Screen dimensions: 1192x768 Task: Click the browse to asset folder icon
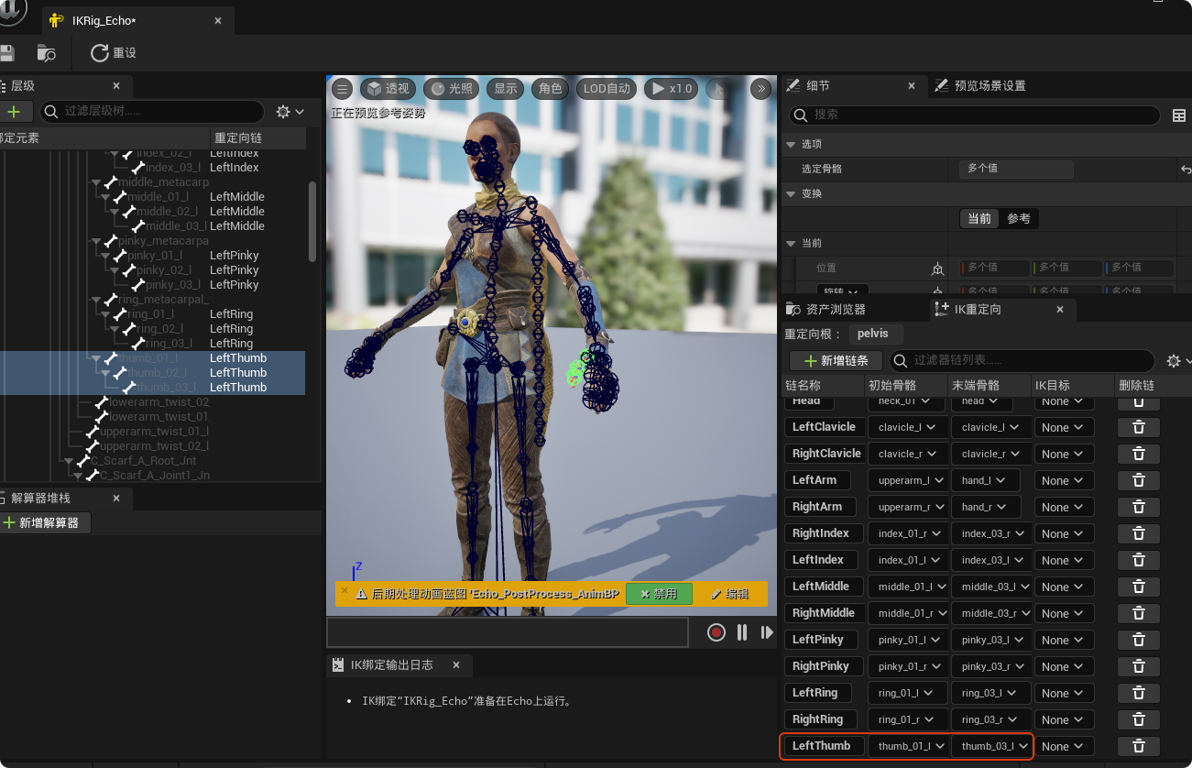(46, 53)
